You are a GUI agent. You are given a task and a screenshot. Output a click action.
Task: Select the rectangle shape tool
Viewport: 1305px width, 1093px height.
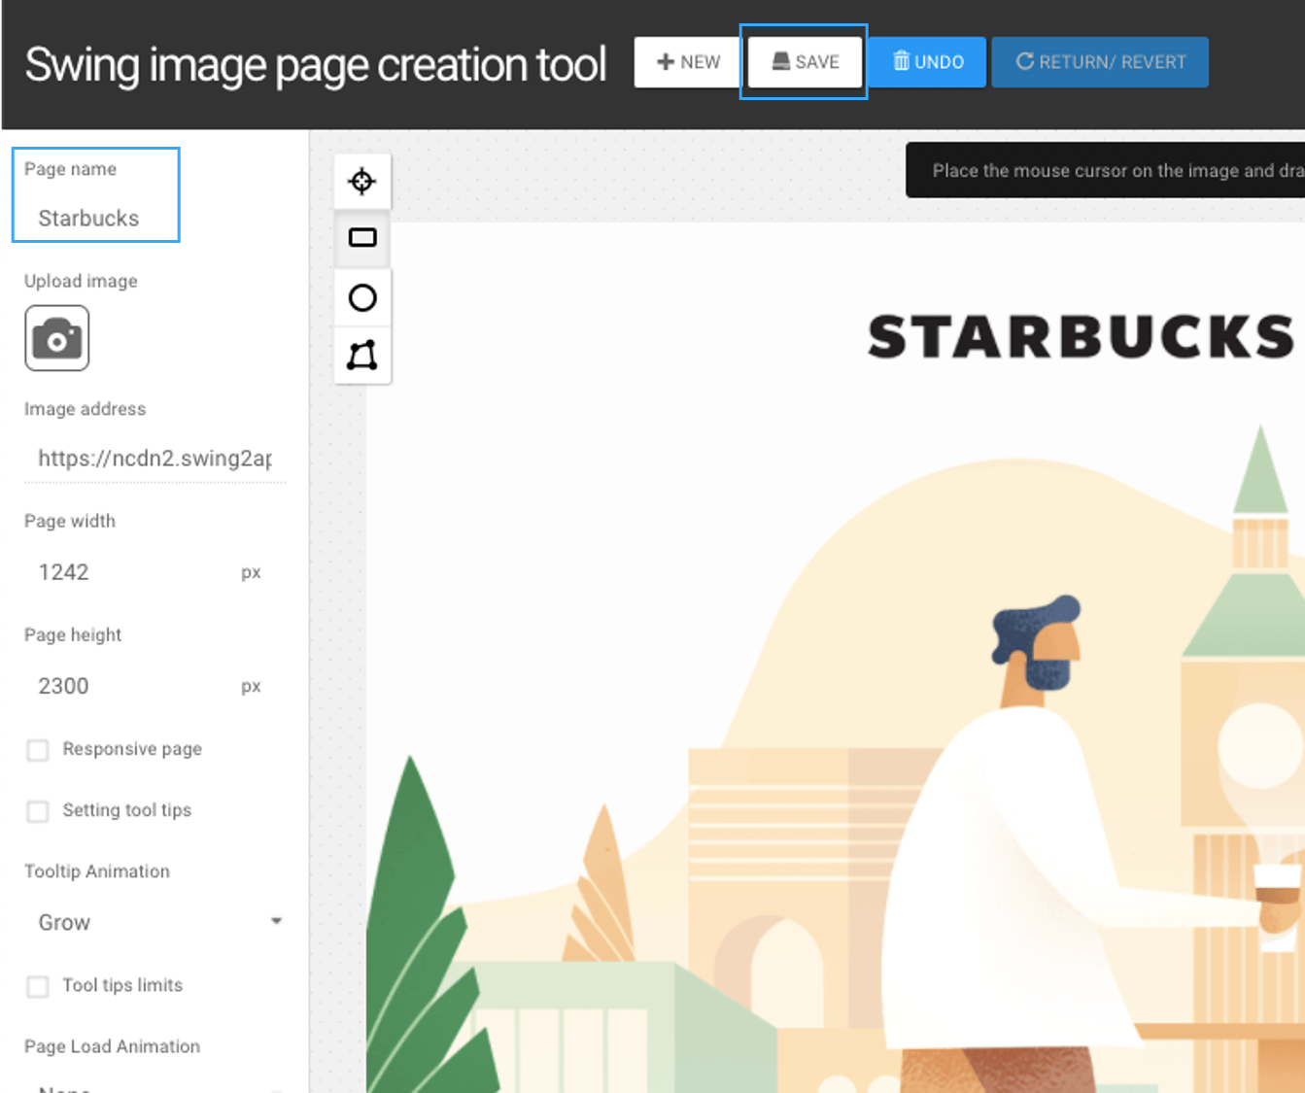[x=361, y=238]
